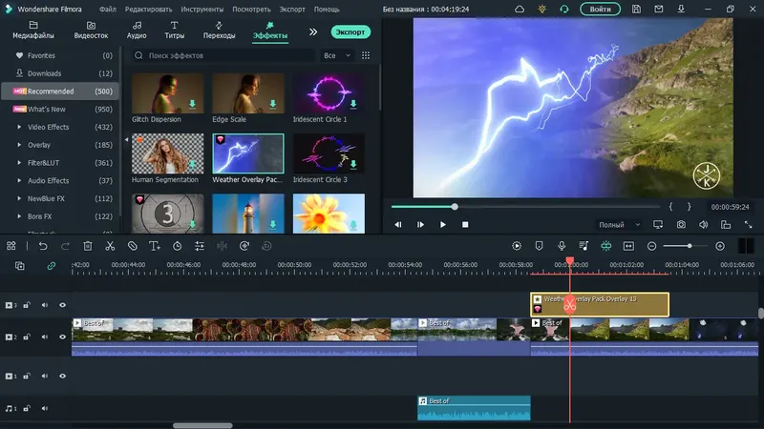Mute video track 3
The height and width of the screenshot is (429, 764).
(45, 305)
